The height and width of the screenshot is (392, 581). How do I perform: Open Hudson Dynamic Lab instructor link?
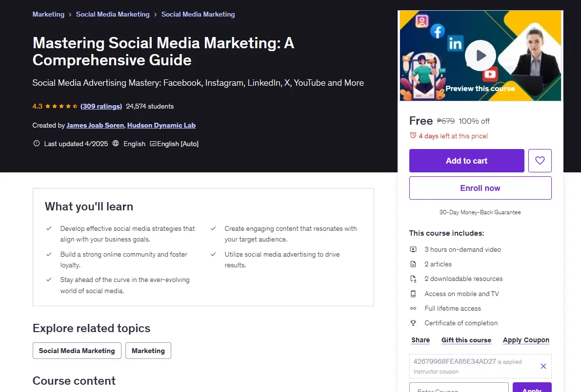tap(161, 125)
